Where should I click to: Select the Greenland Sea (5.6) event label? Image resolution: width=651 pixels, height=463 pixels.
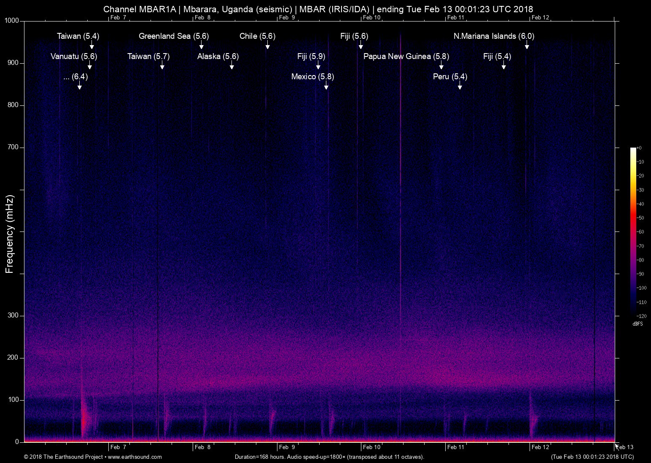tap(173, 36)
